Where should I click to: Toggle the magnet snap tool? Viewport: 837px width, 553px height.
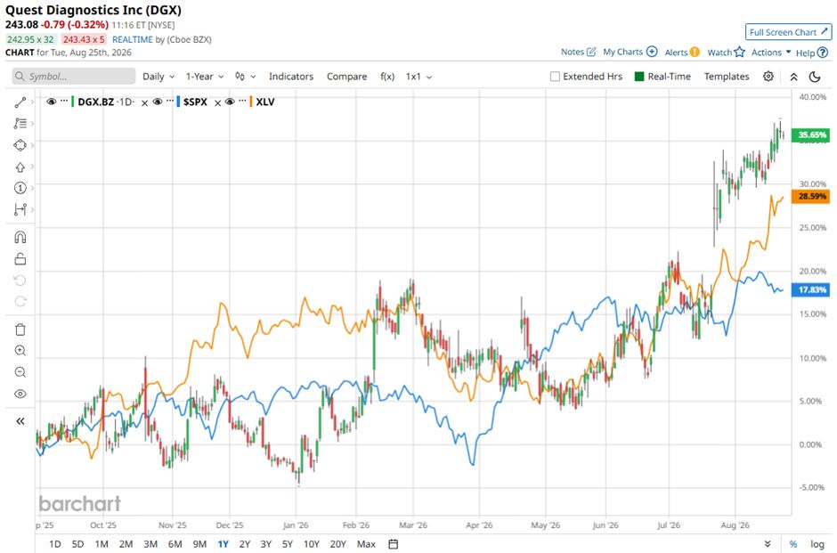[20, 237]
